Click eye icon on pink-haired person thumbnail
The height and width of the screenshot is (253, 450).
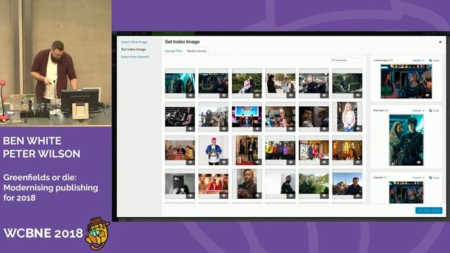224,162
